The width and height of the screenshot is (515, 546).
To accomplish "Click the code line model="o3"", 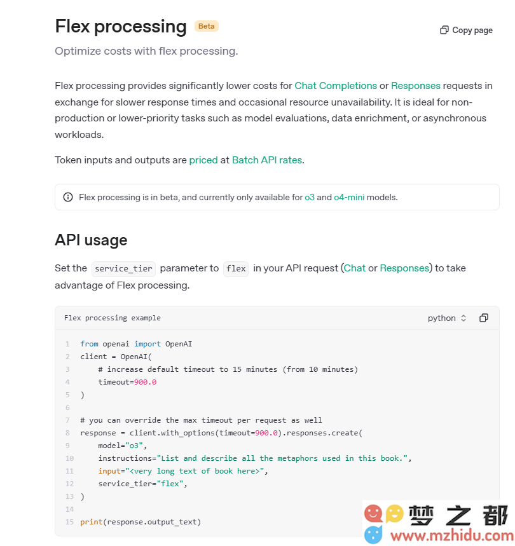I will coord(122,446).
